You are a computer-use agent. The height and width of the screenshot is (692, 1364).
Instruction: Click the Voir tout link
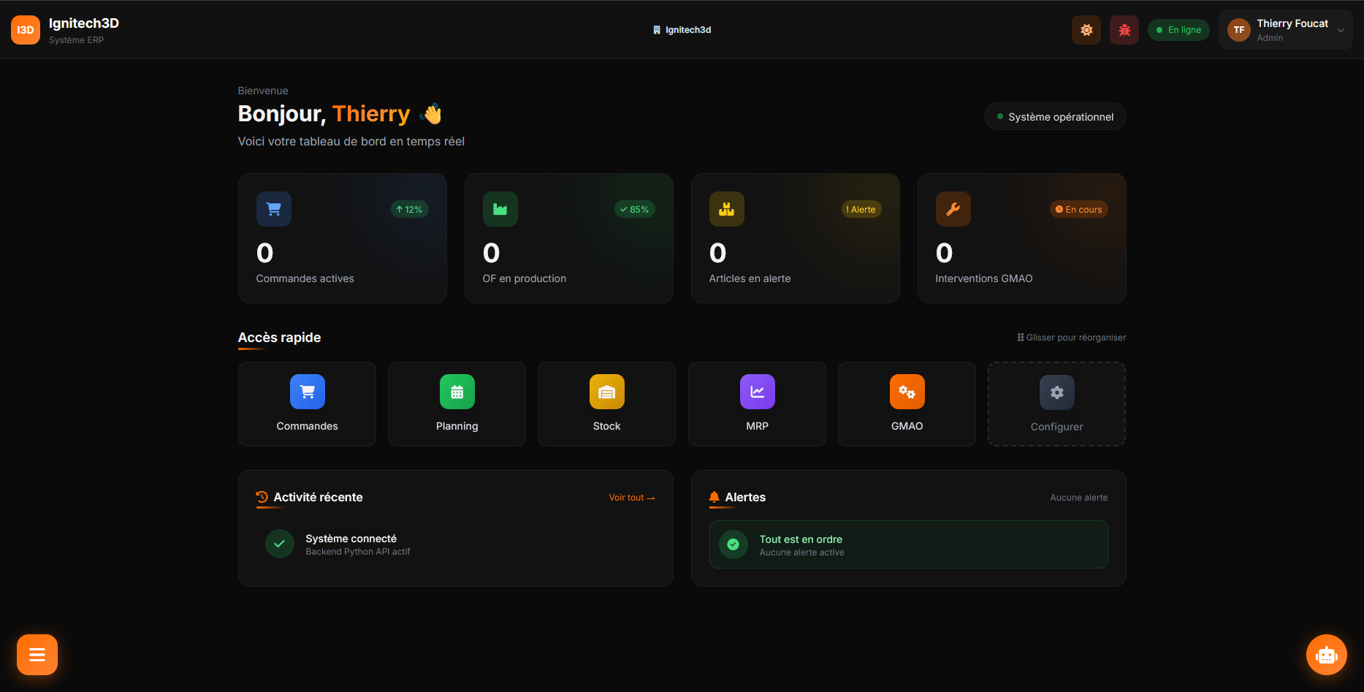(631, 498)
